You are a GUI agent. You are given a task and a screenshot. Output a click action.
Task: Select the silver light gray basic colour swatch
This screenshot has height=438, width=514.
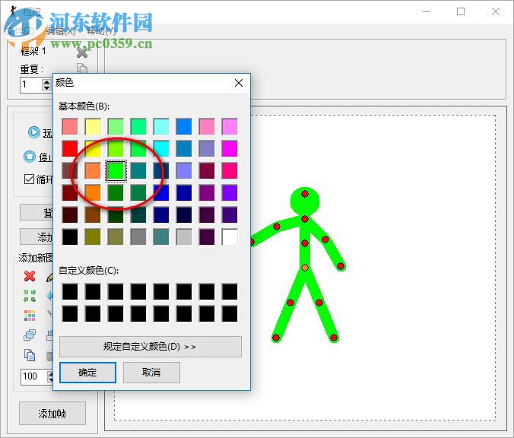[x=184, y=237]
